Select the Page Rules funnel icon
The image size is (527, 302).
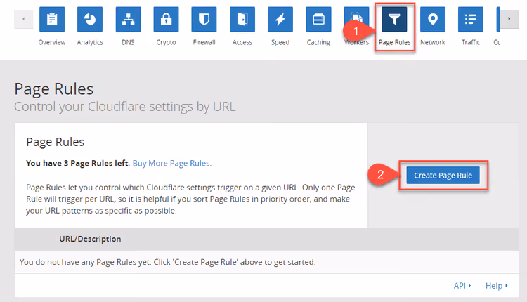(x=395, y=20)
